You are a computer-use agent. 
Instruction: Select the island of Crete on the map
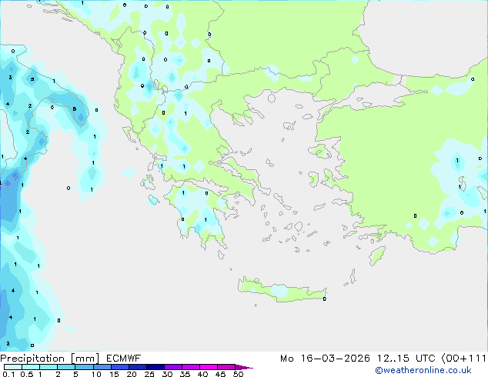[282, 290]
